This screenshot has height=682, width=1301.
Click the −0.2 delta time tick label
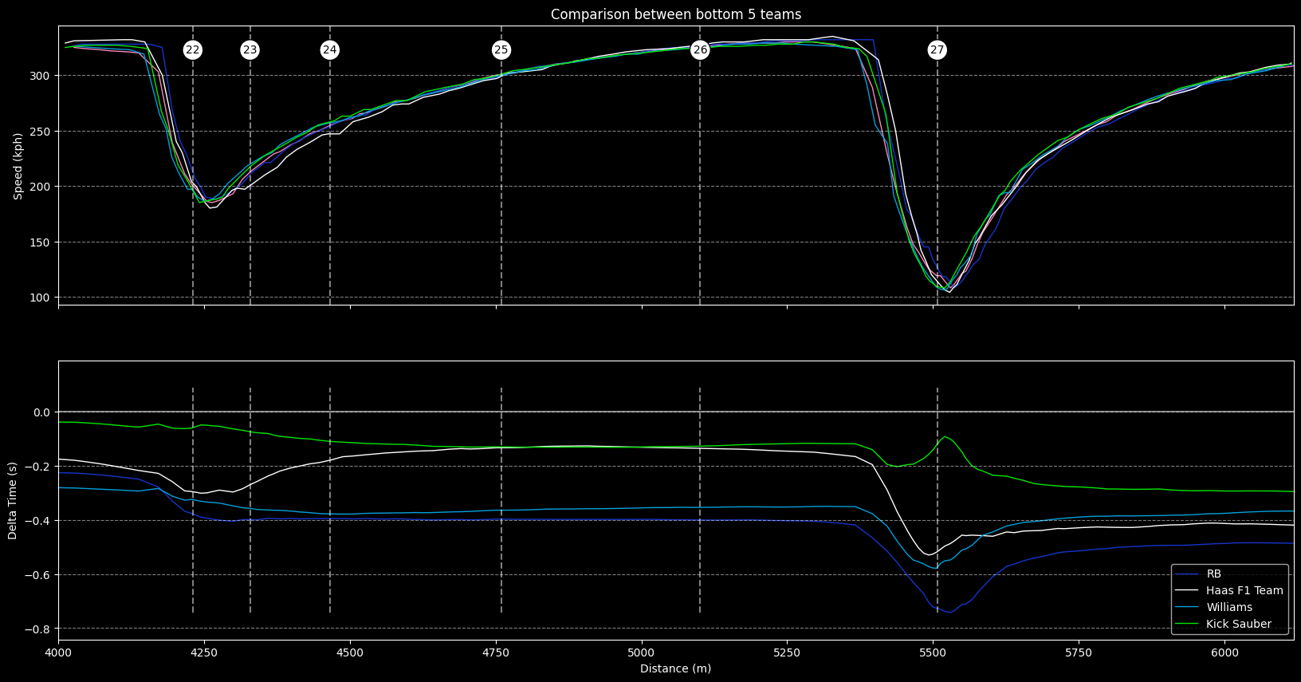point(38,467)
